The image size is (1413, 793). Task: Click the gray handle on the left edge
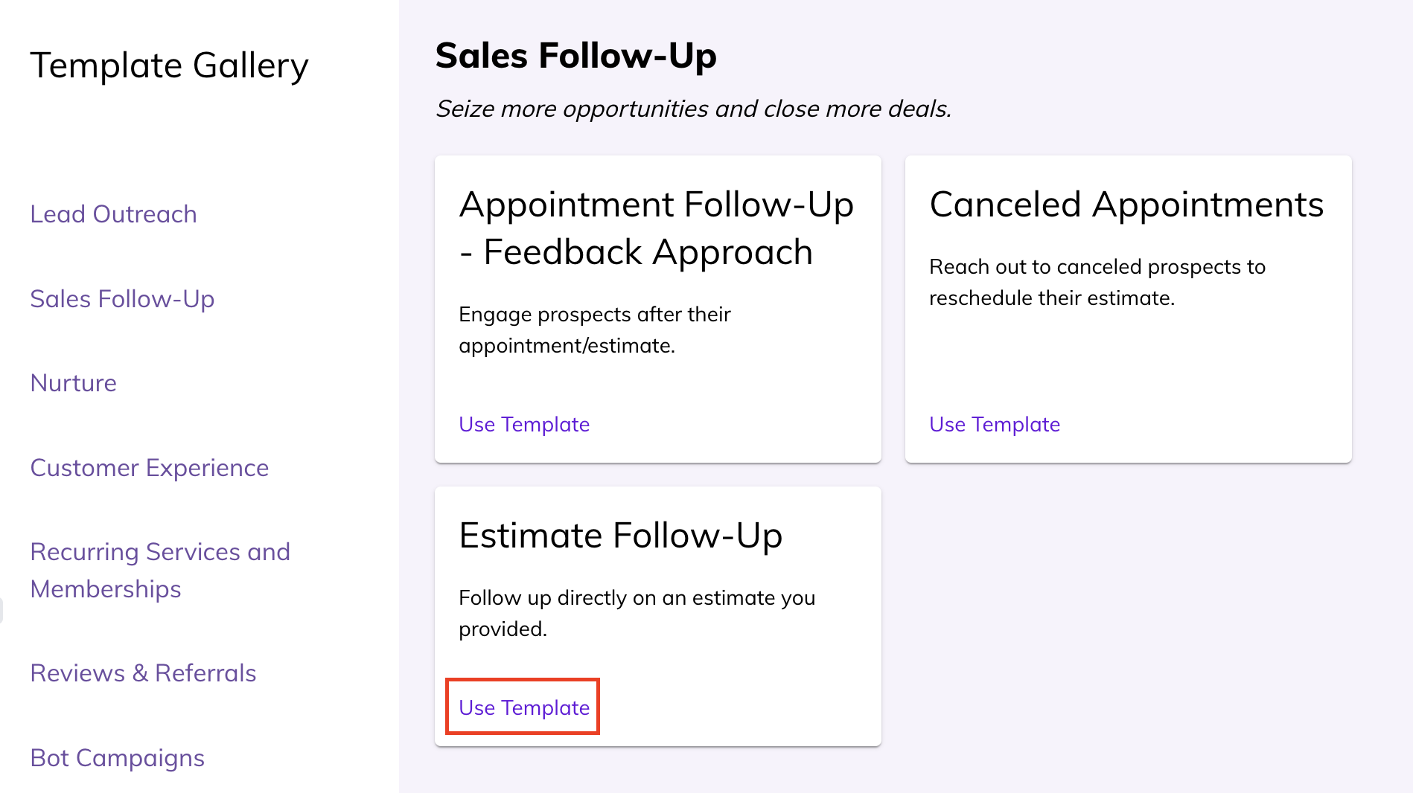pos(1,610)
